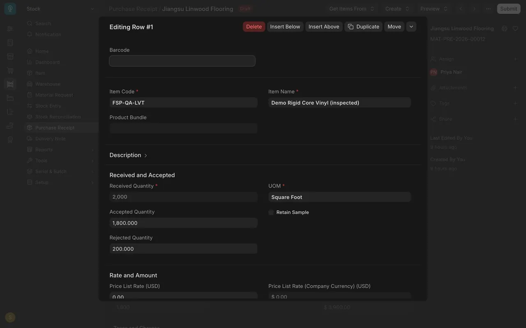Add an assignee with the Assign plus icon
The width and height of the screenshot is (526, 328).
coord(515,59)
